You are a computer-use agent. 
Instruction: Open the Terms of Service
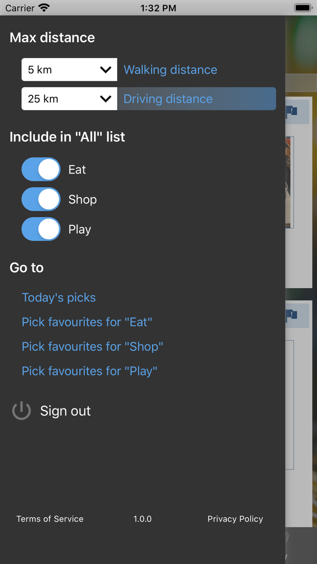50,519
